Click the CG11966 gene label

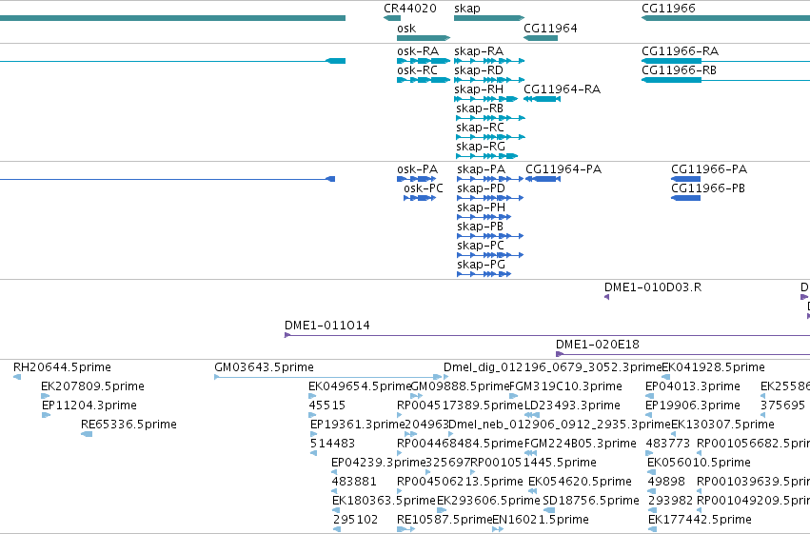668,9
